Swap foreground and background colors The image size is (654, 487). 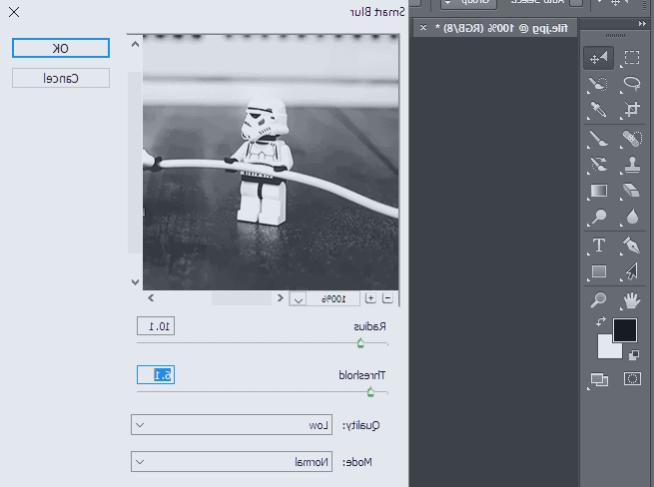click(600, 321)
